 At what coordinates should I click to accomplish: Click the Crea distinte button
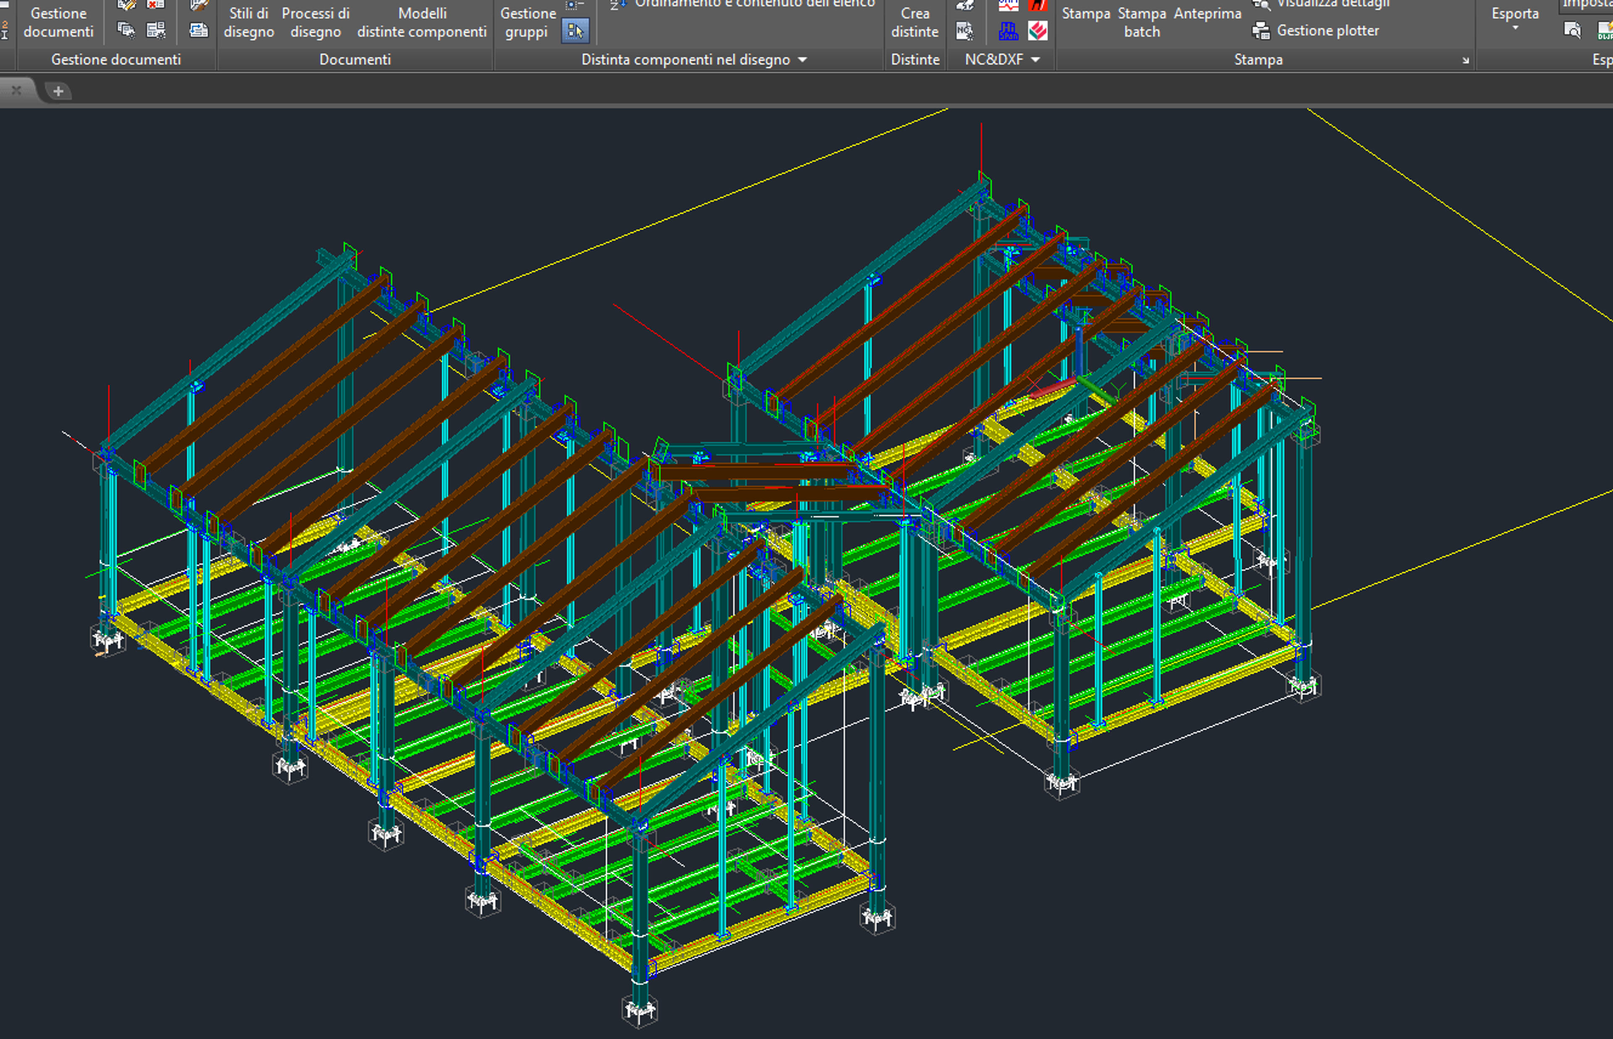(x=914, y=22)
